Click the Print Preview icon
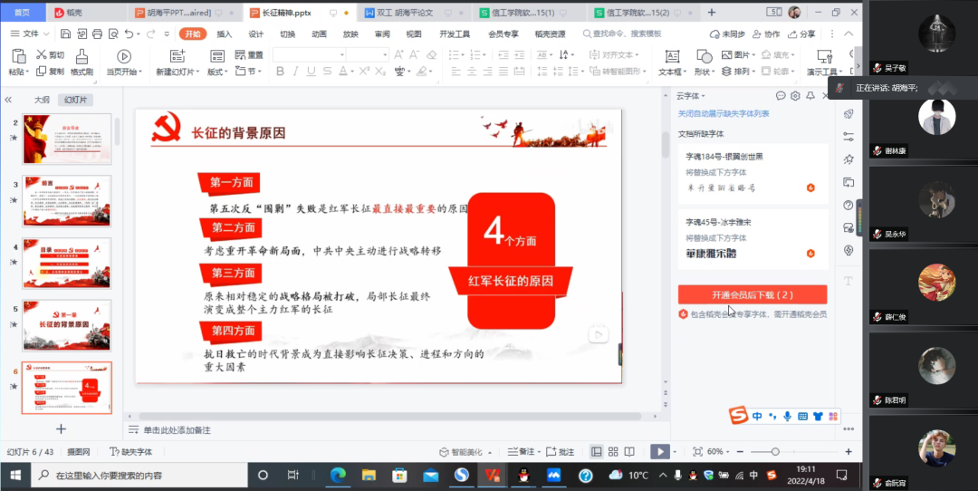The width and height of the screenshot is (978, 491). pyautogui.click(x=113, y=34)
